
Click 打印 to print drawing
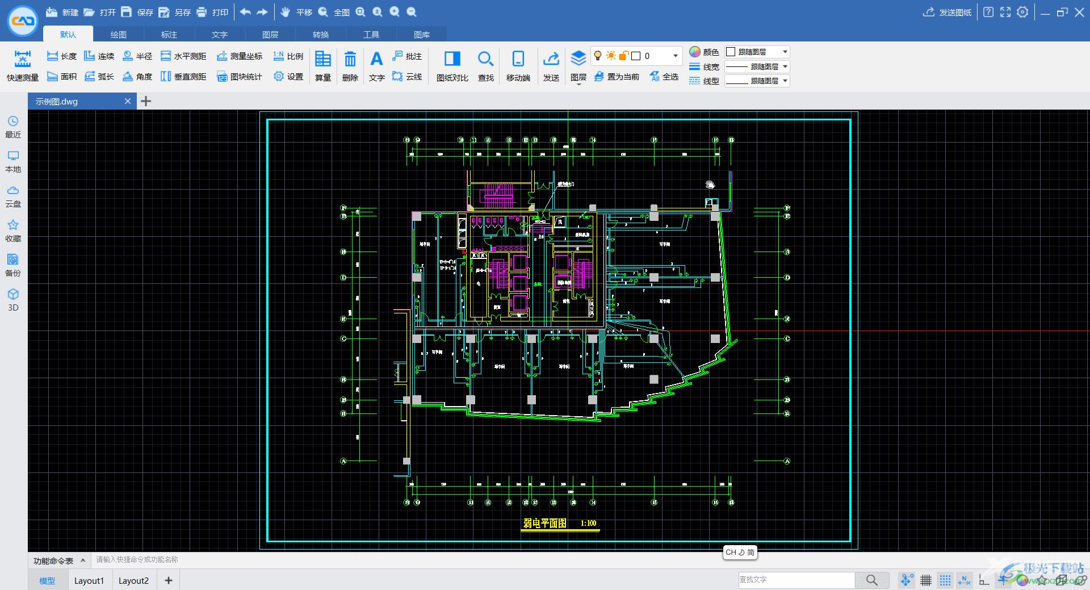(212, 12)
